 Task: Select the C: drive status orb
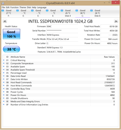coord(77,10)
